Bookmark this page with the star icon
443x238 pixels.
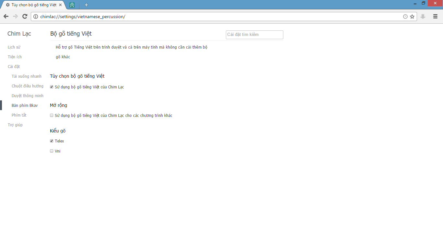[x=412, y=17]
